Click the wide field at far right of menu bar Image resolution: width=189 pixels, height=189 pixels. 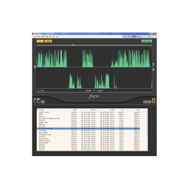point(149,37)
